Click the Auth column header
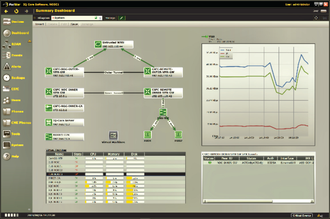330x219 pixels. [271, 158]
